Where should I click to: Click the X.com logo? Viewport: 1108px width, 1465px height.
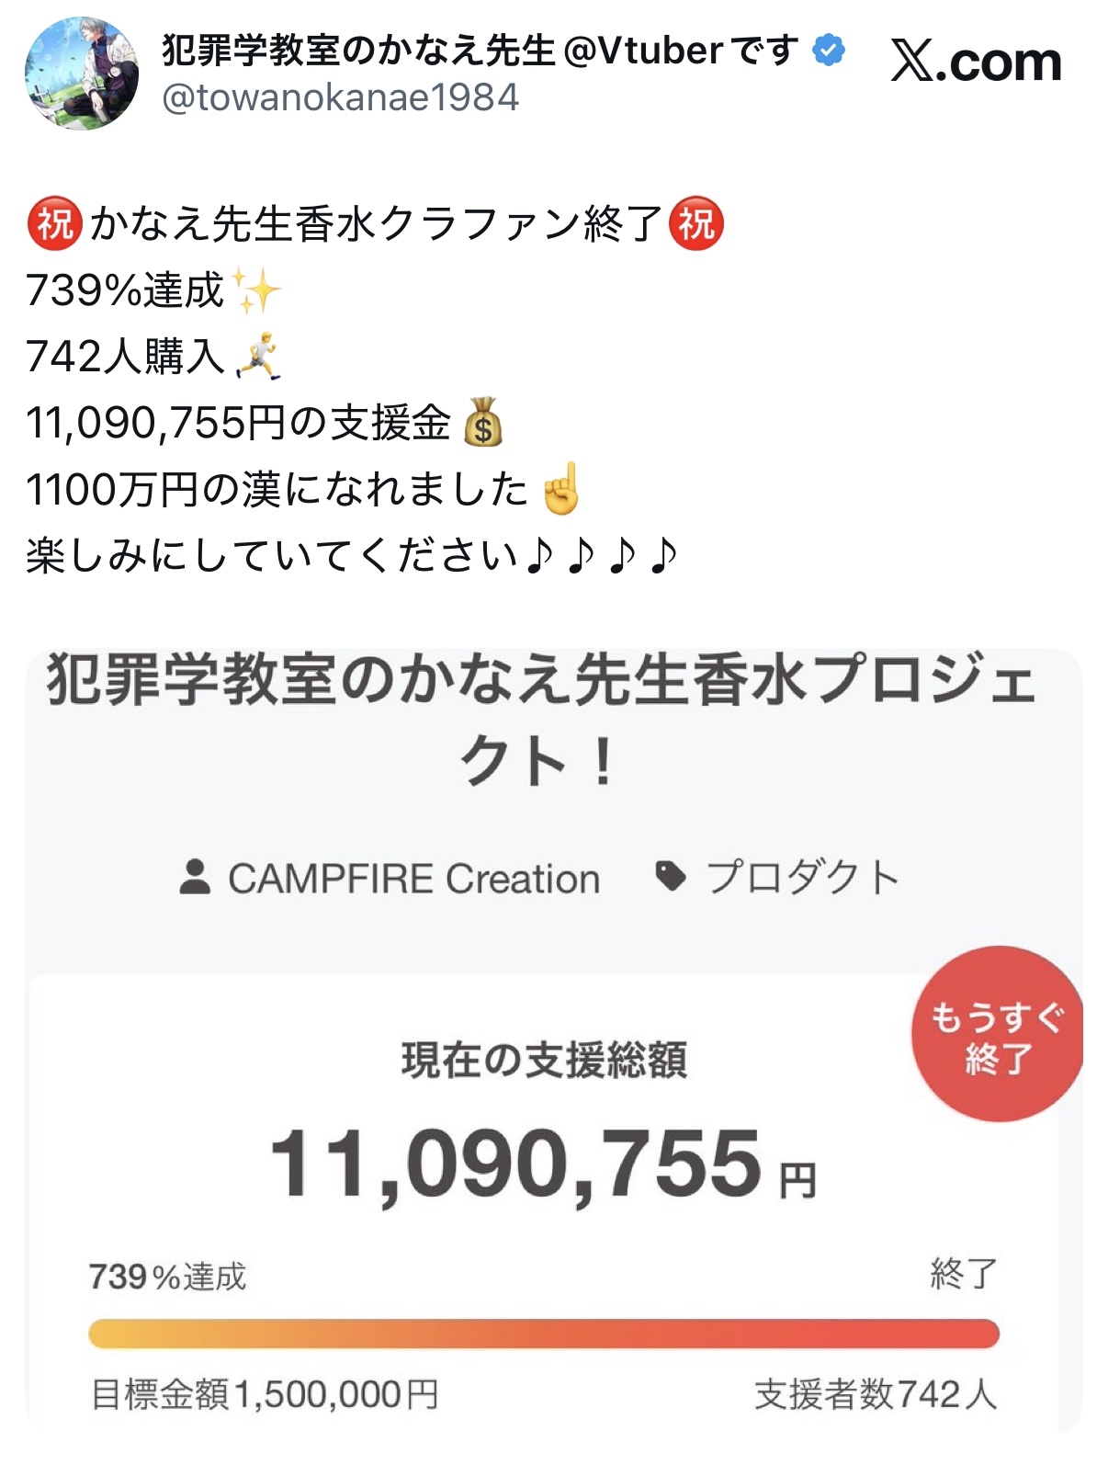tap(976, 62)
